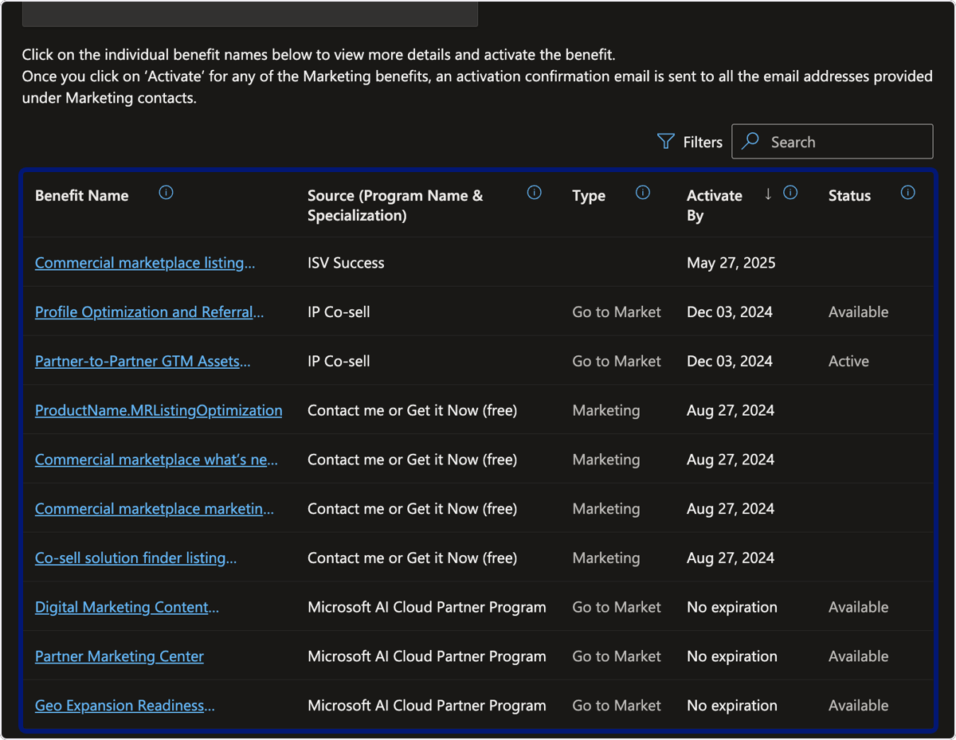Click the magnifier icon in Search box
Viewport: 956px width, 740px height.
point(750,142)
